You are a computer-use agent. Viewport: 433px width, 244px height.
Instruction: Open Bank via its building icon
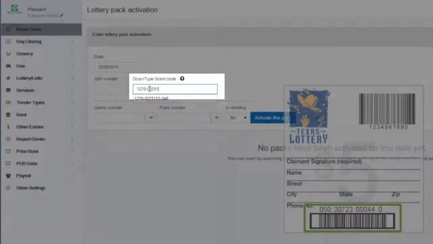click(8, 115)
